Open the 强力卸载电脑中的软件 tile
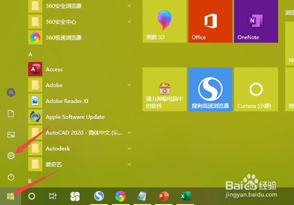 coord(165,89)
